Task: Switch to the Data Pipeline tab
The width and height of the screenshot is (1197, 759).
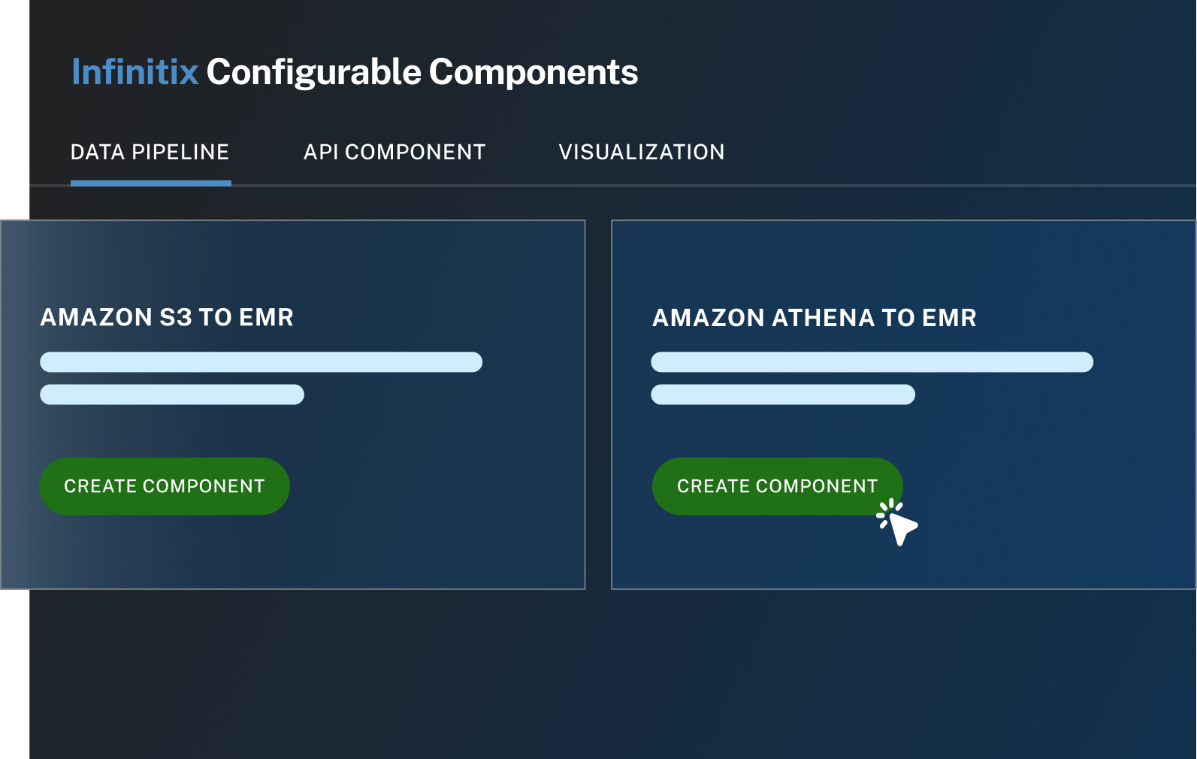Action: [150, 152]
